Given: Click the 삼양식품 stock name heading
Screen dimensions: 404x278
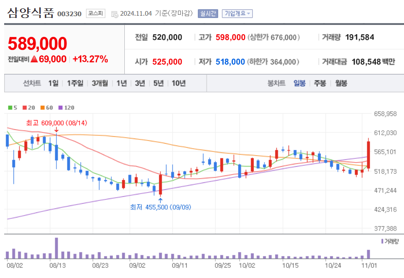Looking at the screenshot, I should (x=31, y=13).
